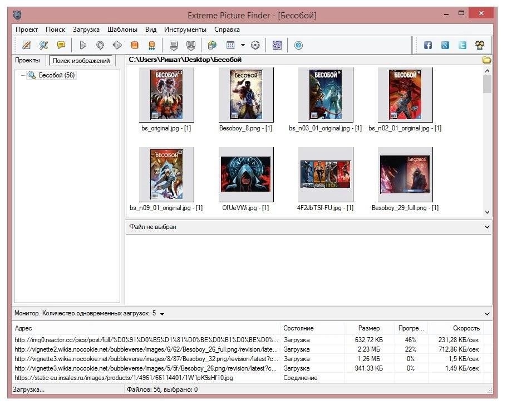Click the web globe picture icon
This screenshot has width=507, height=409.
pos(212,45)
